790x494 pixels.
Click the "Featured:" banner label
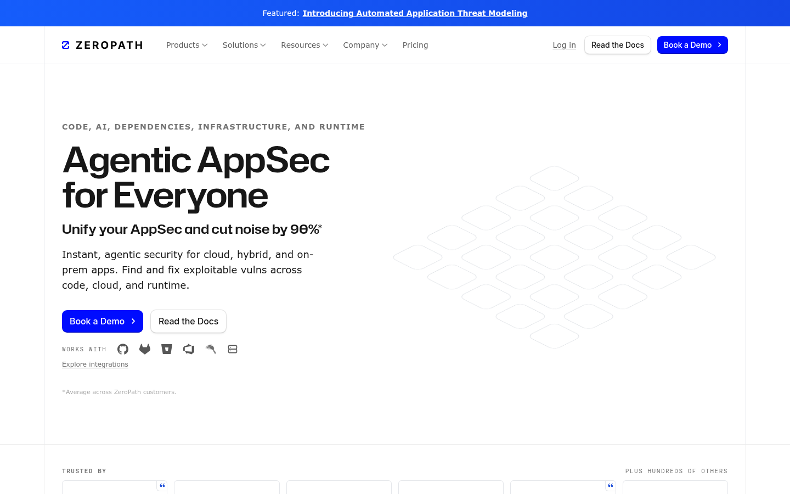click(281, 13)
